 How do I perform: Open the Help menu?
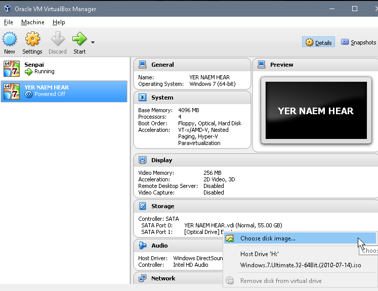pyautogui.click(x=59, y=22)
